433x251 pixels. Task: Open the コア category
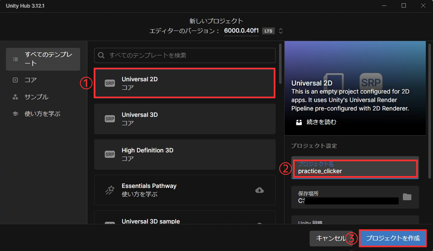(x=43, y=80)
